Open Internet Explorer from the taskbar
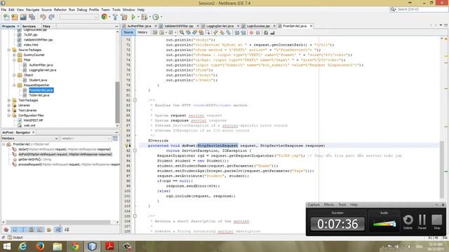Screen dimensions: 449x252 (23, 246)
